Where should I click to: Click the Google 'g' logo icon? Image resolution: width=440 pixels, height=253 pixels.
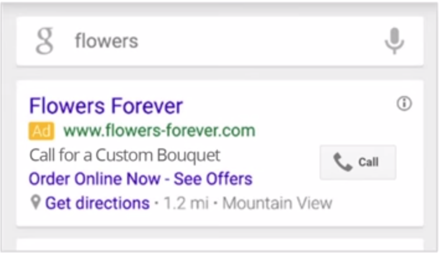click(x=44, y=42)
